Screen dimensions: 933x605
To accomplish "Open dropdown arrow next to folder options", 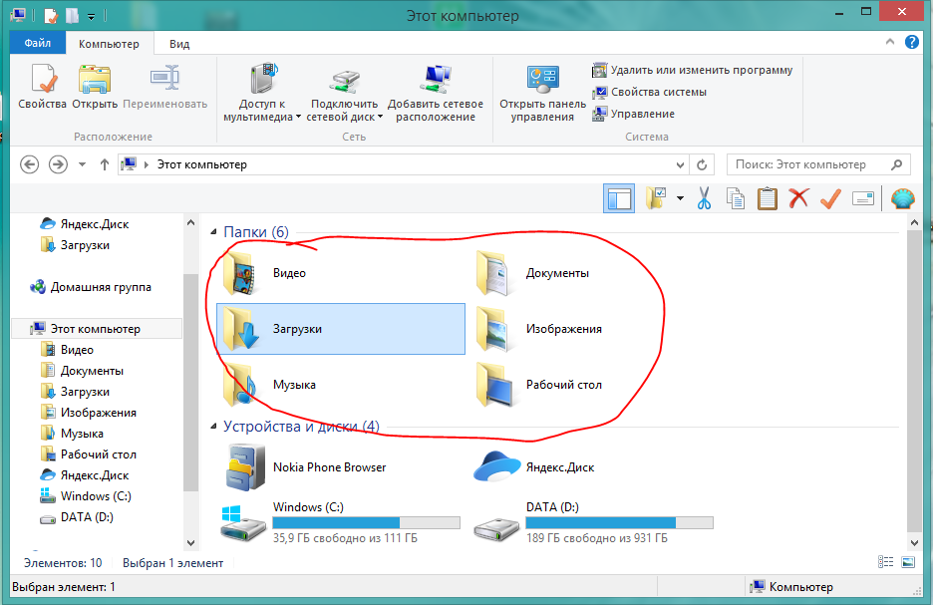I will pyautogui.click(x=680, y=198).
